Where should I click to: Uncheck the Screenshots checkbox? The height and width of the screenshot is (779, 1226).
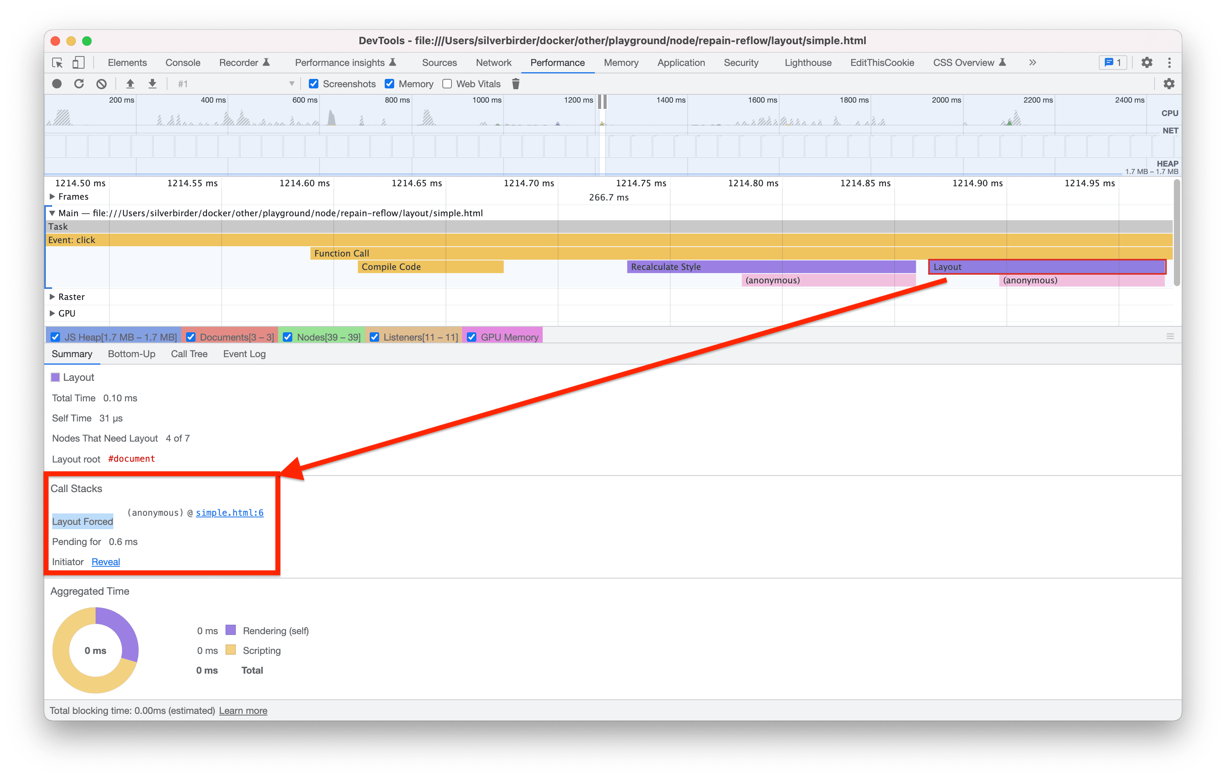pyautogui.click(x=314, y=84)
